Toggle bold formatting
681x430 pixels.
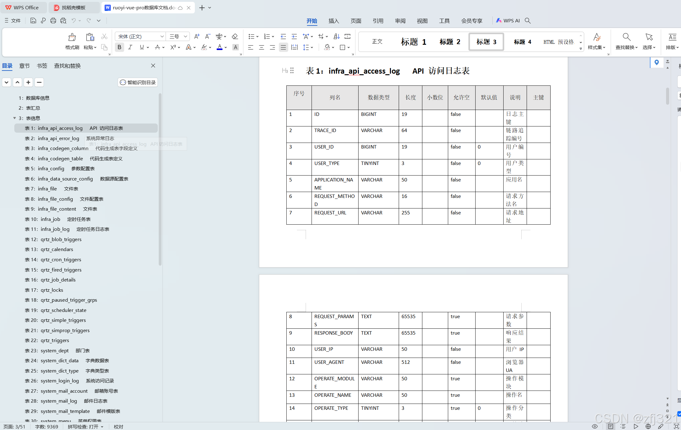[x=119, y=47]
